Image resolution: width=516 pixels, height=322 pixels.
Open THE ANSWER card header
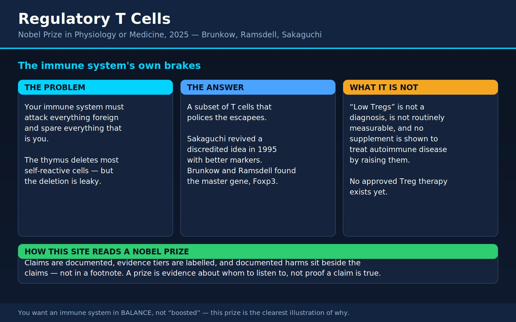coord(258,87)
